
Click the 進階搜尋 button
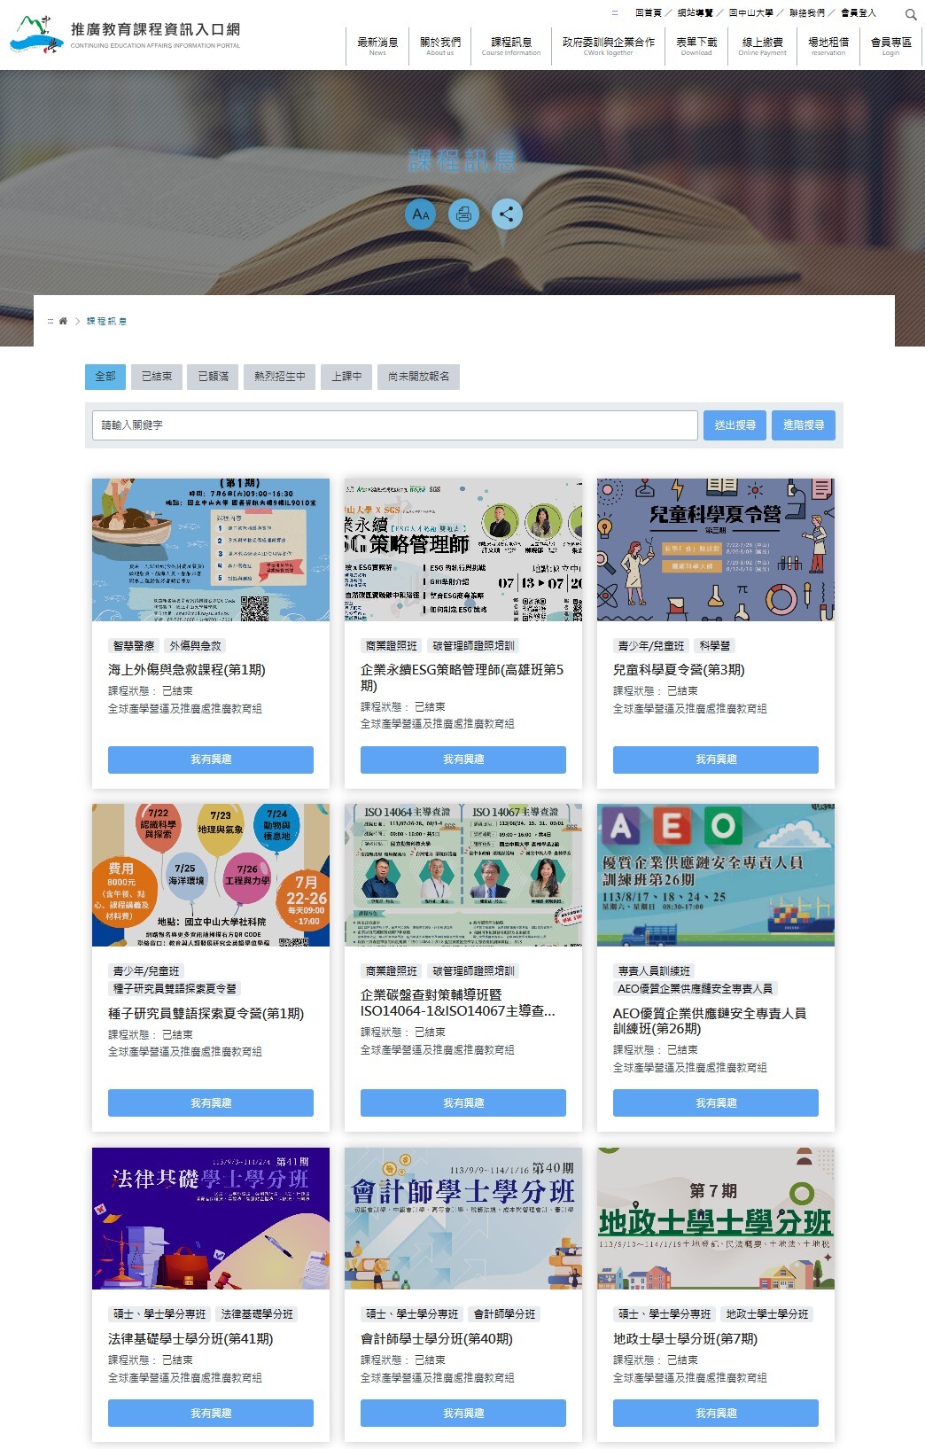(x=804, y=425)
